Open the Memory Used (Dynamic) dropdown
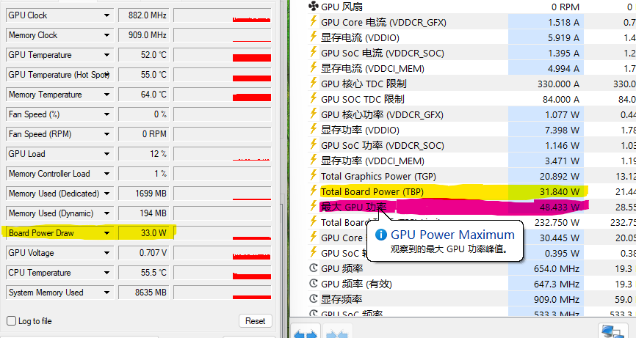The height and width of the screenshot is (338, 636). (106, 213)
